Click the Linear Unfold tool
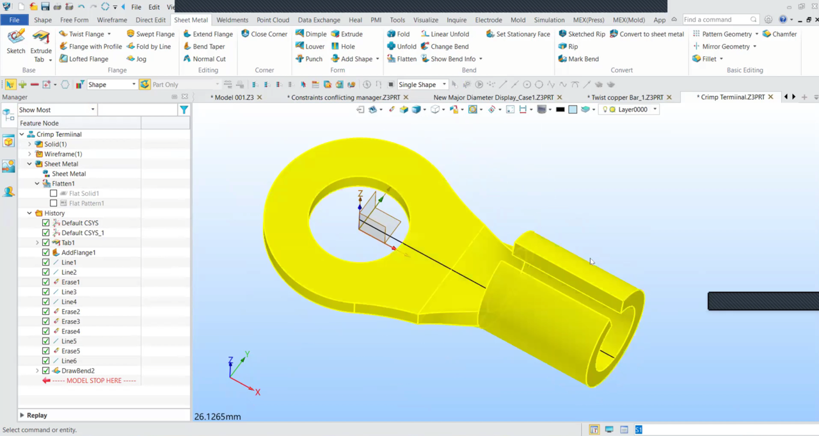The image size is (819, 436). point(445,34)
